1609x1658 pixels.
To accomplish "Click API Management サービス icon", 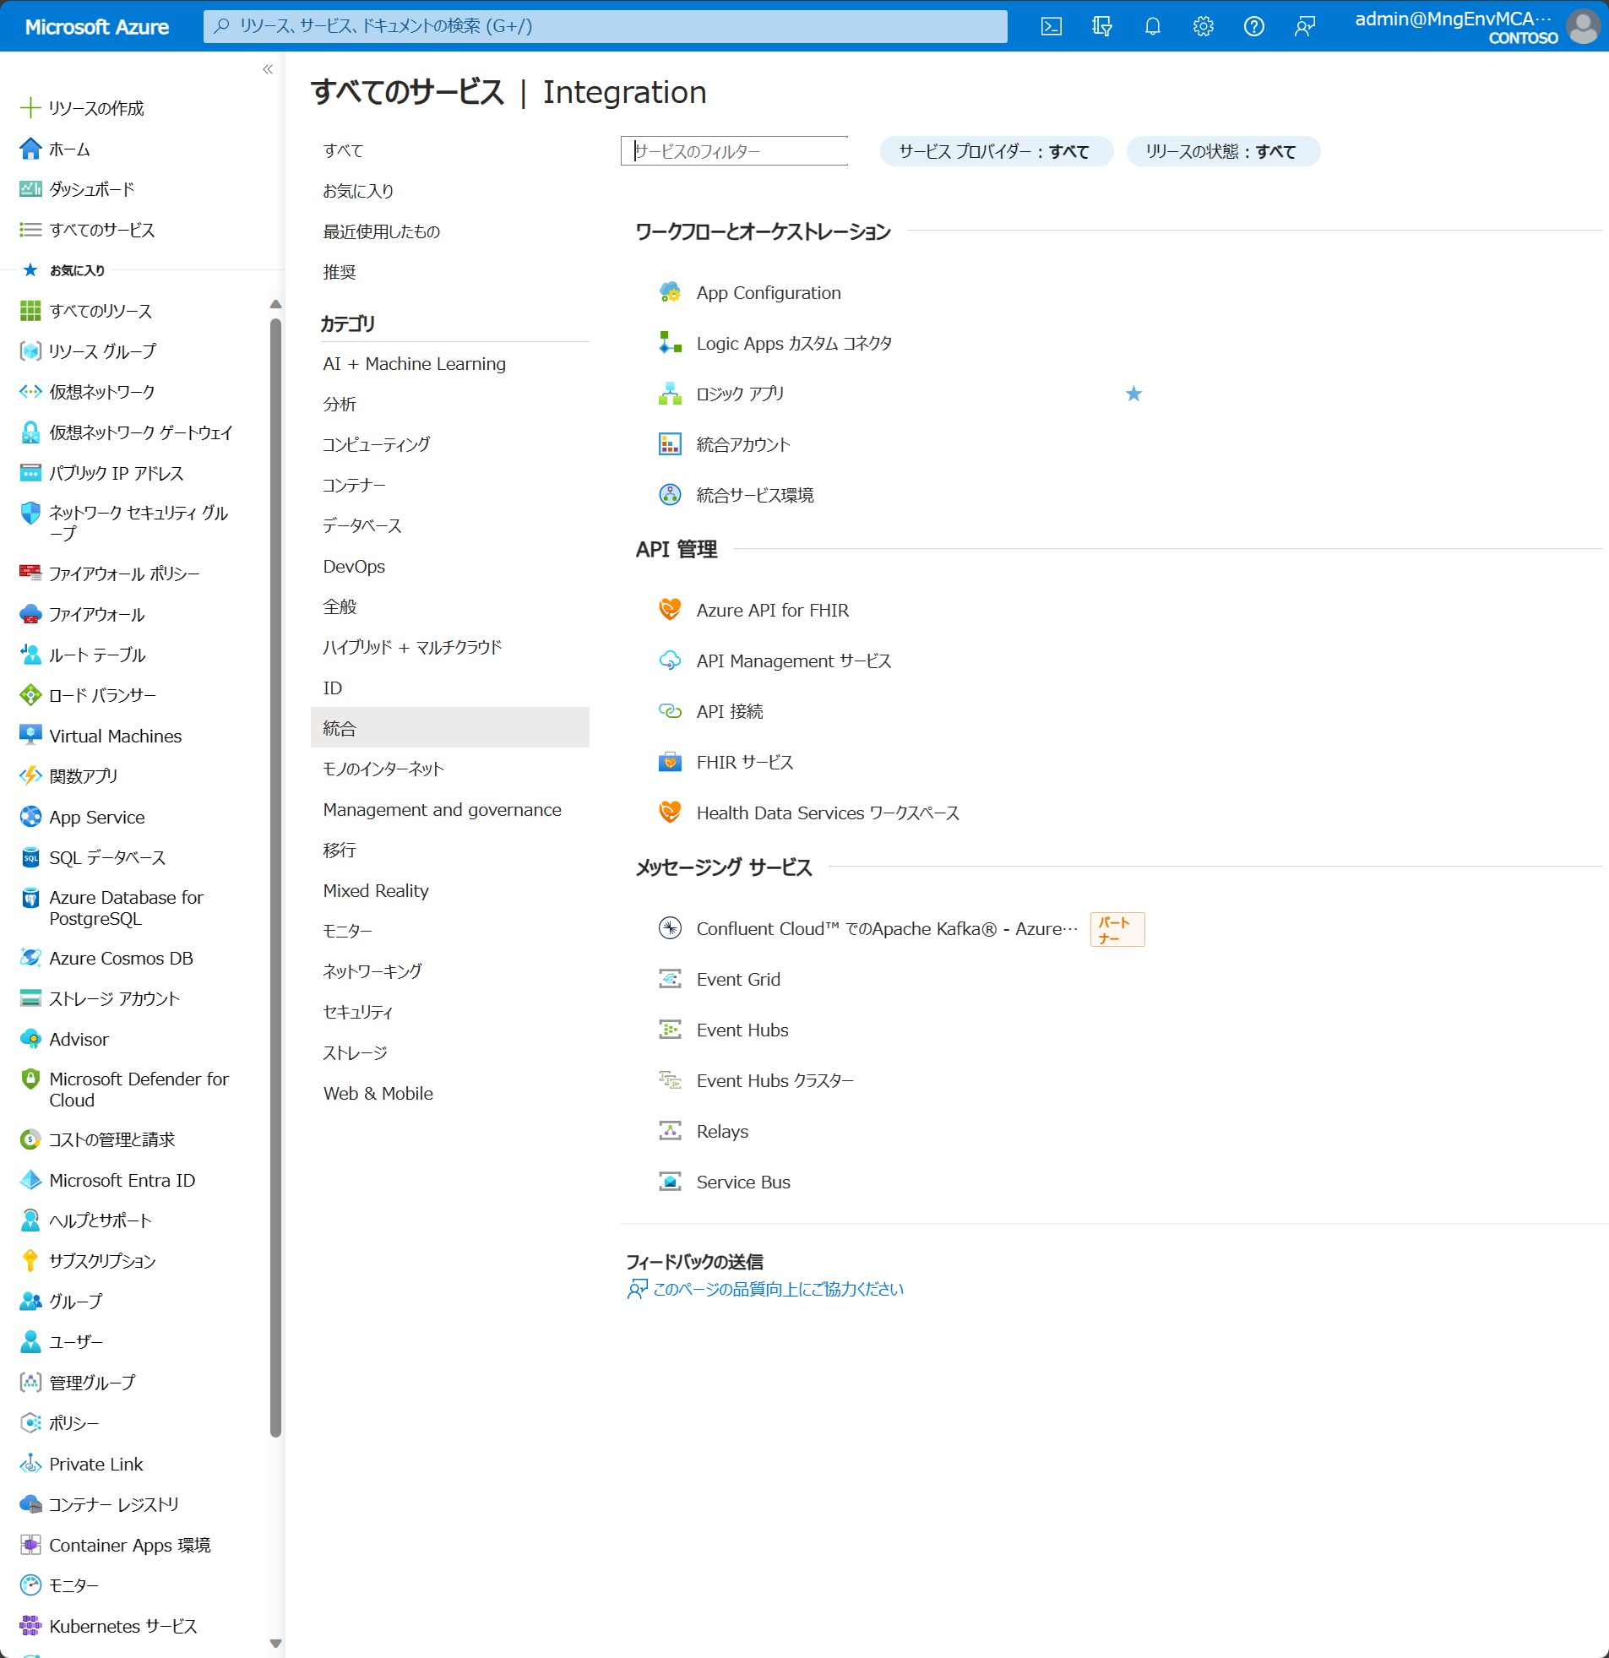I will pos(670,660).
